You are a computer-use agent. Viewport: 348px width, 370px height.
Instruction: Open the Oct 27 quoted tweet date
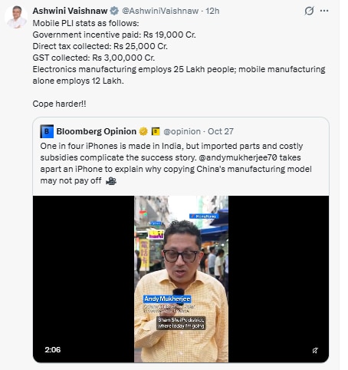tap(221, 131)
